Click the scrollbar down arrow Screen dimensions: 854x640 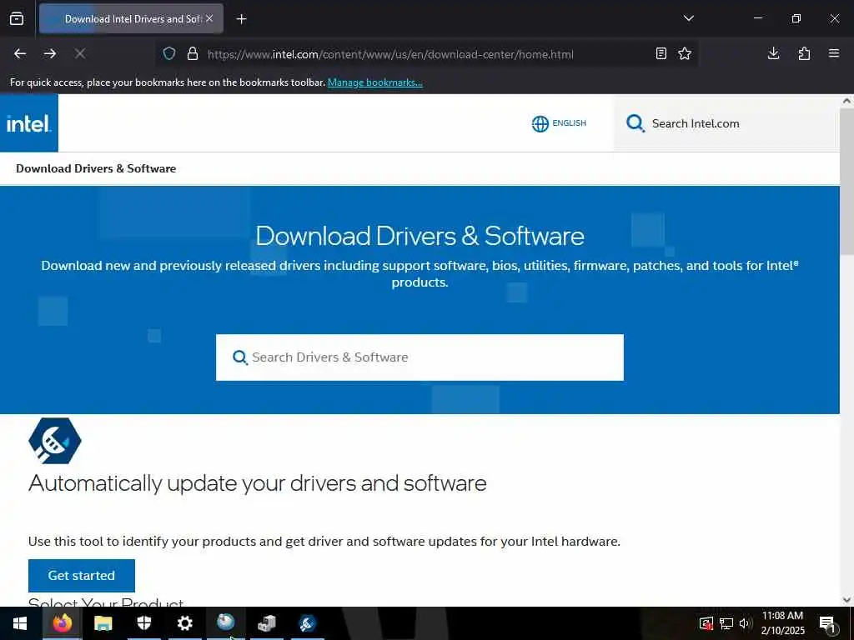846,600
